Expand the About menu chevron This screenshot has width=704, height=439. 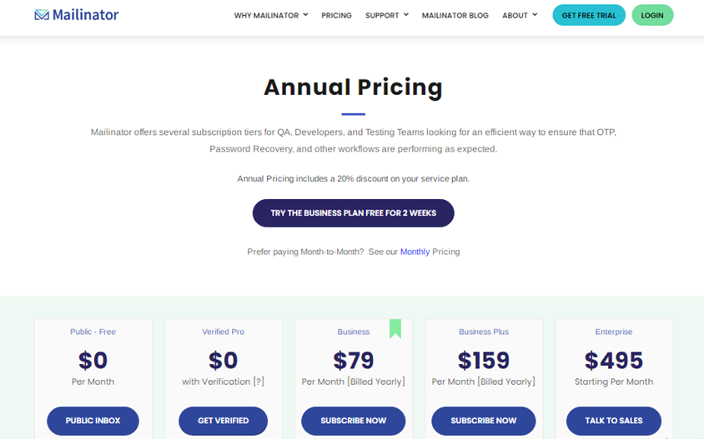point(535,15)
